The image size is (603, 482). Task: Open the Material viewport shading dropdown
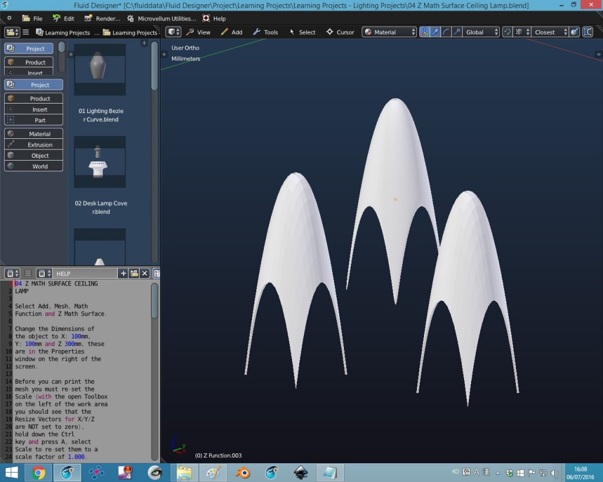coord(389,32)
